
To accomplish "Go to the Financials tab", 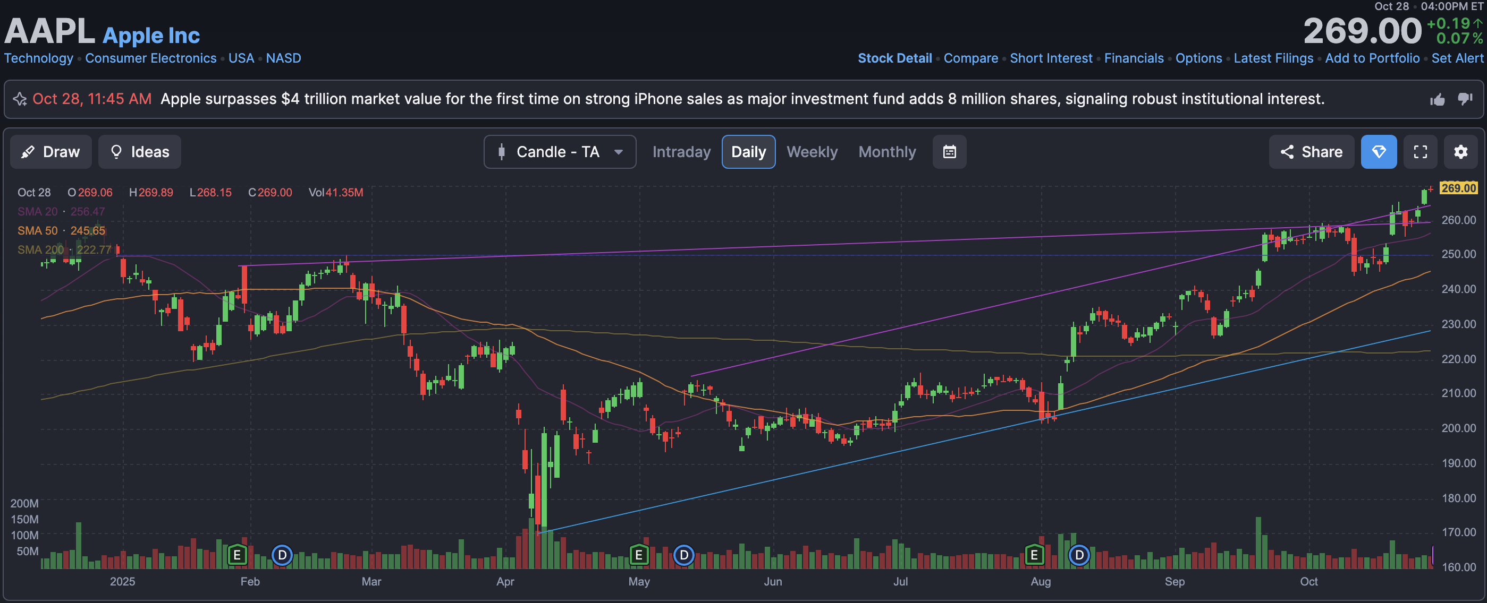I will [1133, 58].
